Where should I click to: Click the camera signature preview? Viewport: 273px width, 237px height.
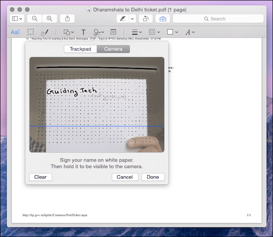[x=97, y=104]
